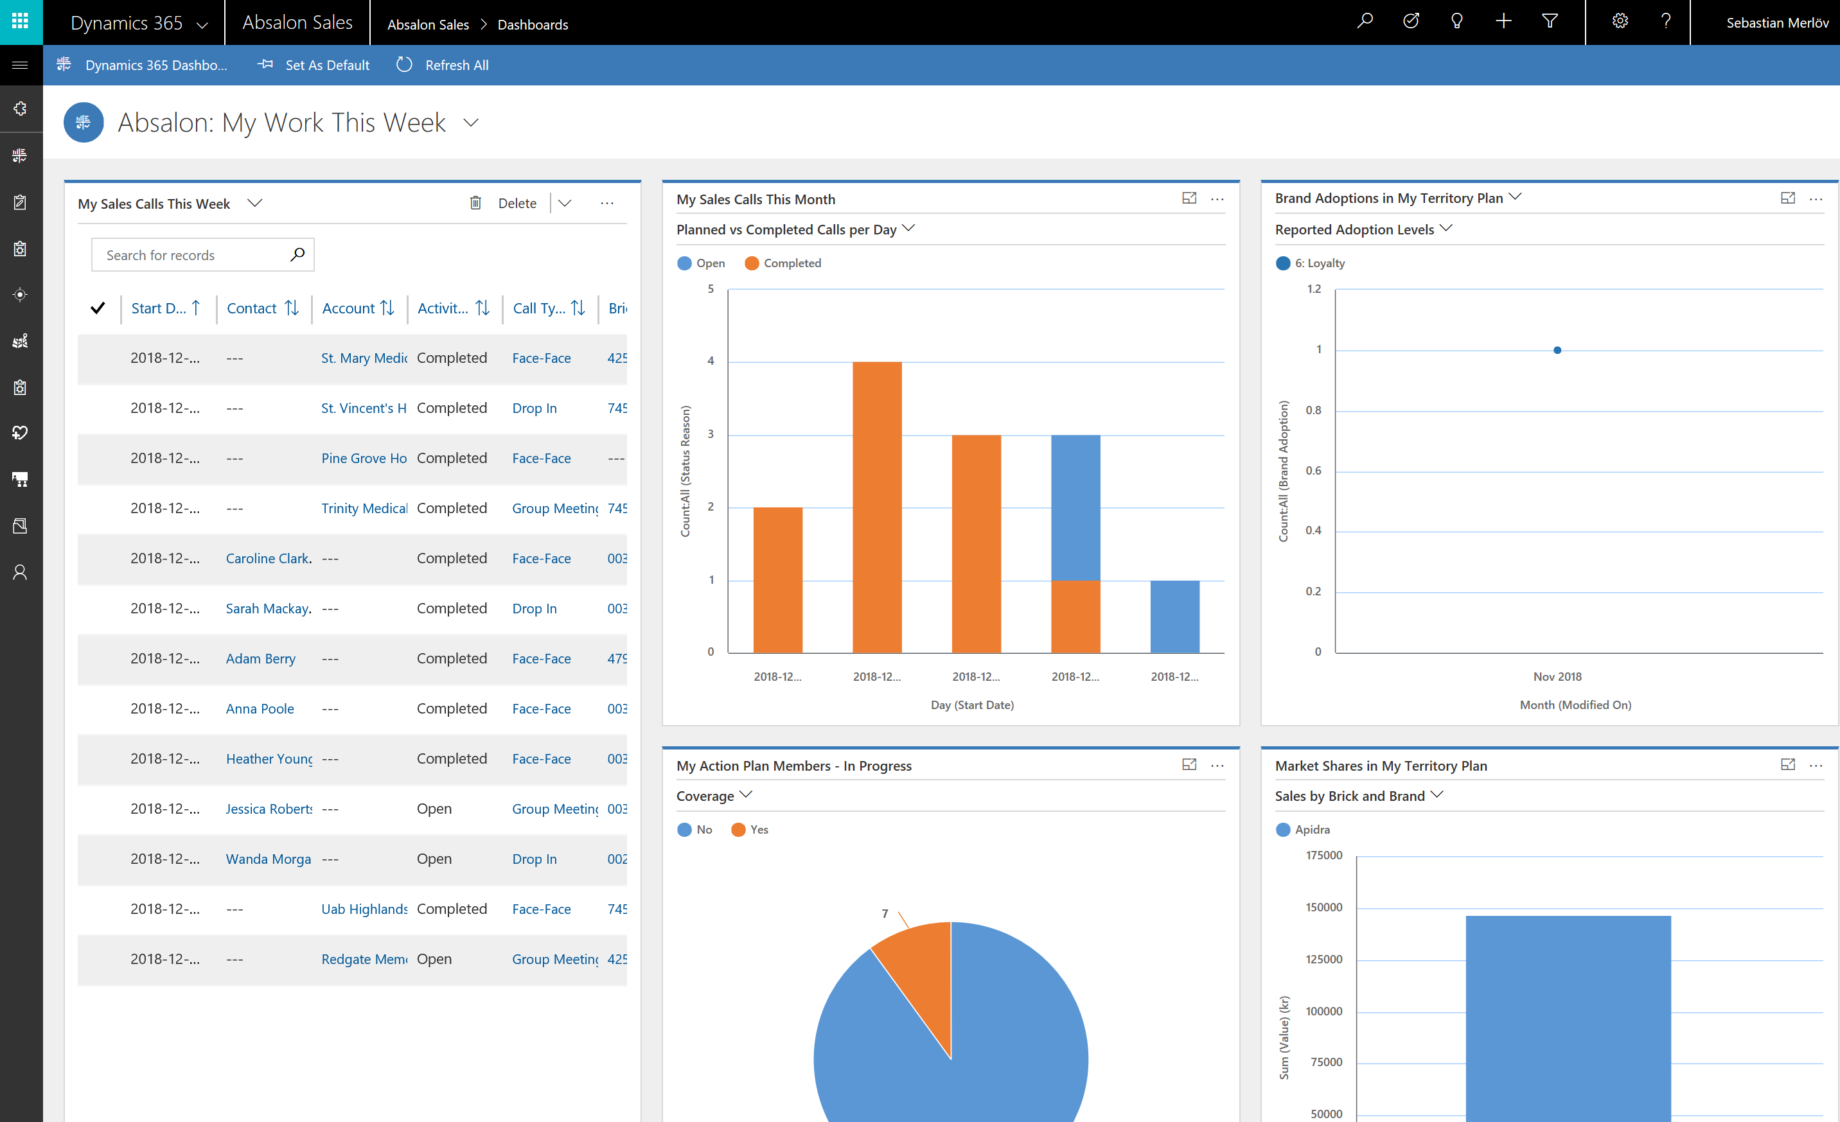The width and height of the screenshot is (1840, 1122).
Task: Expand the dropdown arrow beside Delete
Action: (565, 203)
